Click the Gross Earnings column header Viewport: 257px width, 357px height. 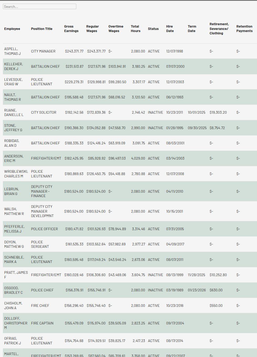(x=71, y=29)
